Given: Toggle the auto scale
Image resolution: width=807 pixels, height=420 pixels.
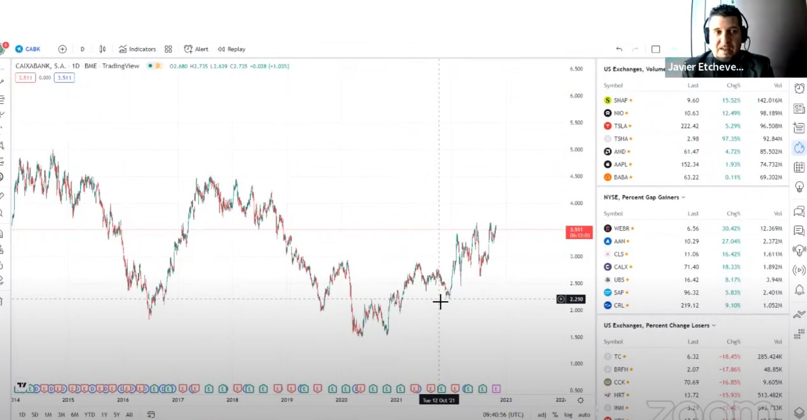Looking at the screenshot, I should (584, 415).
